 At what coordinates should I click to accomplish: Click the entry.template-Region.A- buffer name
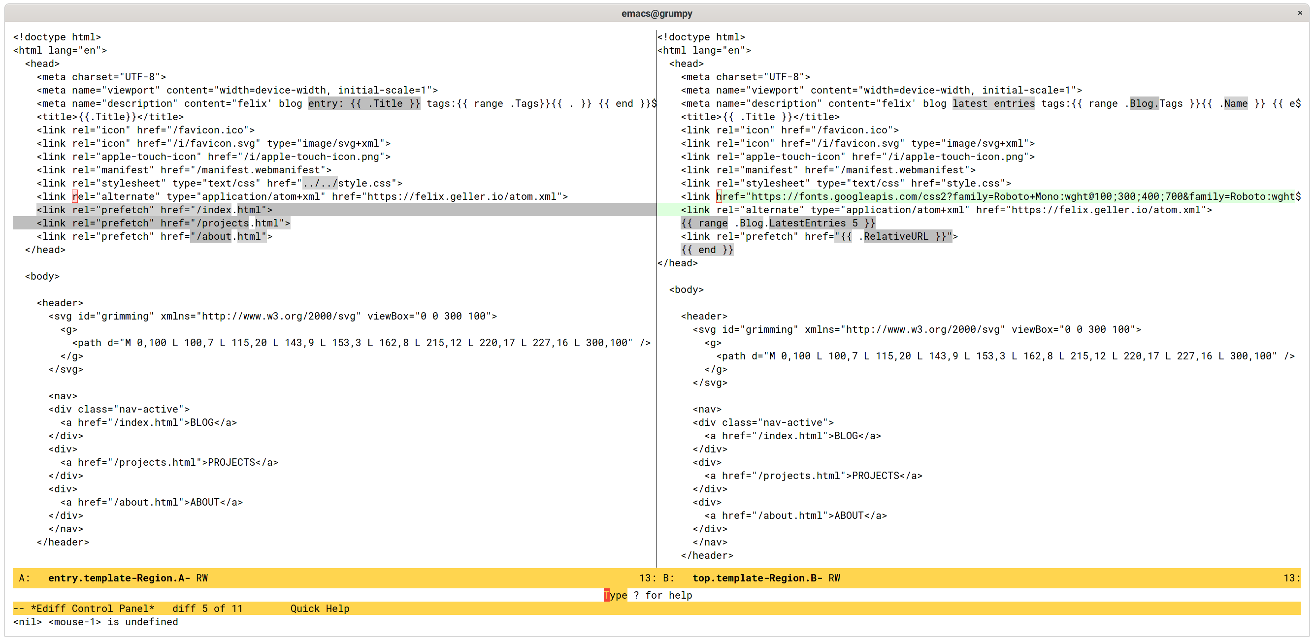tap(119, 578)
